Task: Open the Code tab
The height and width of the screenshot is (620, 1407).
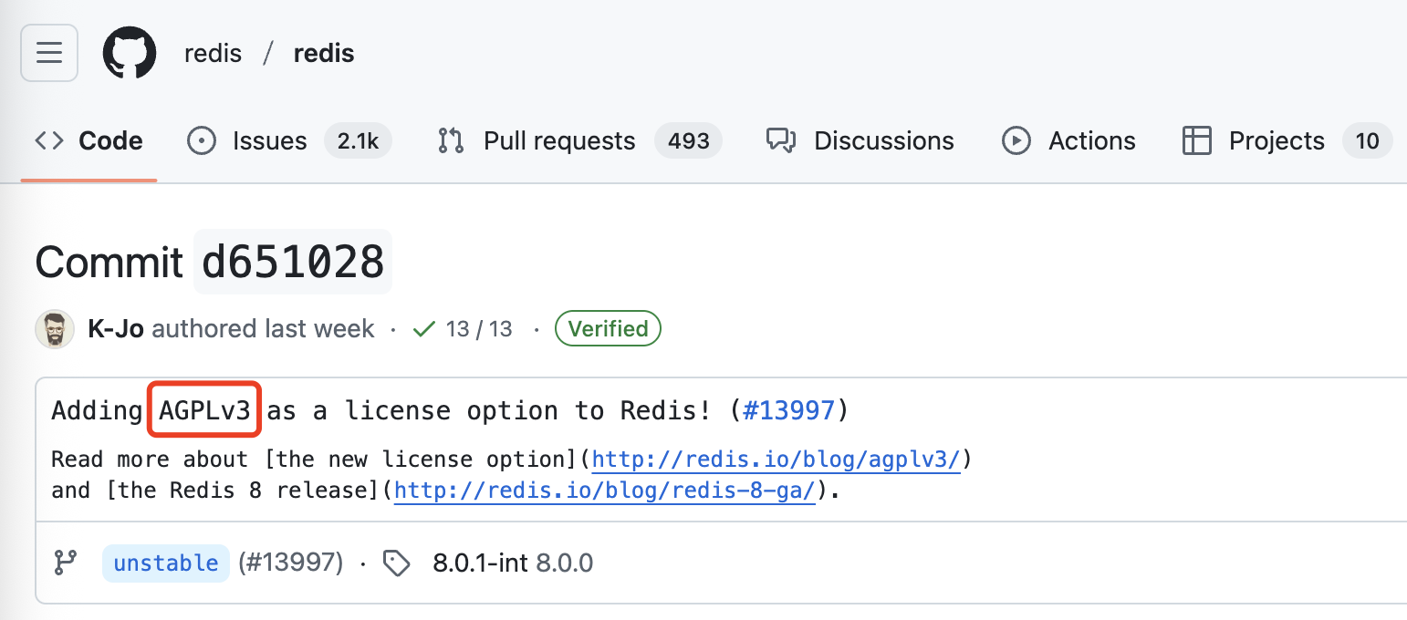Action: click(89, 141)
